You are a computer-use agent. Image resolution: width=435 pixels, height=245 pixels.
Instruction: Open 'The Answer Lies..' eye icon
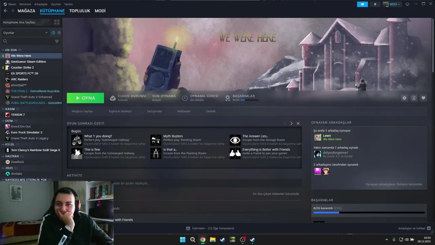coord(235,140)
